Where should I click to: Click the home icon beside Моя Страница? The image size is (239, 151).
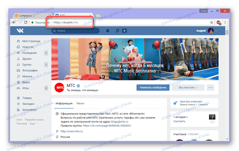coord(18,41)
